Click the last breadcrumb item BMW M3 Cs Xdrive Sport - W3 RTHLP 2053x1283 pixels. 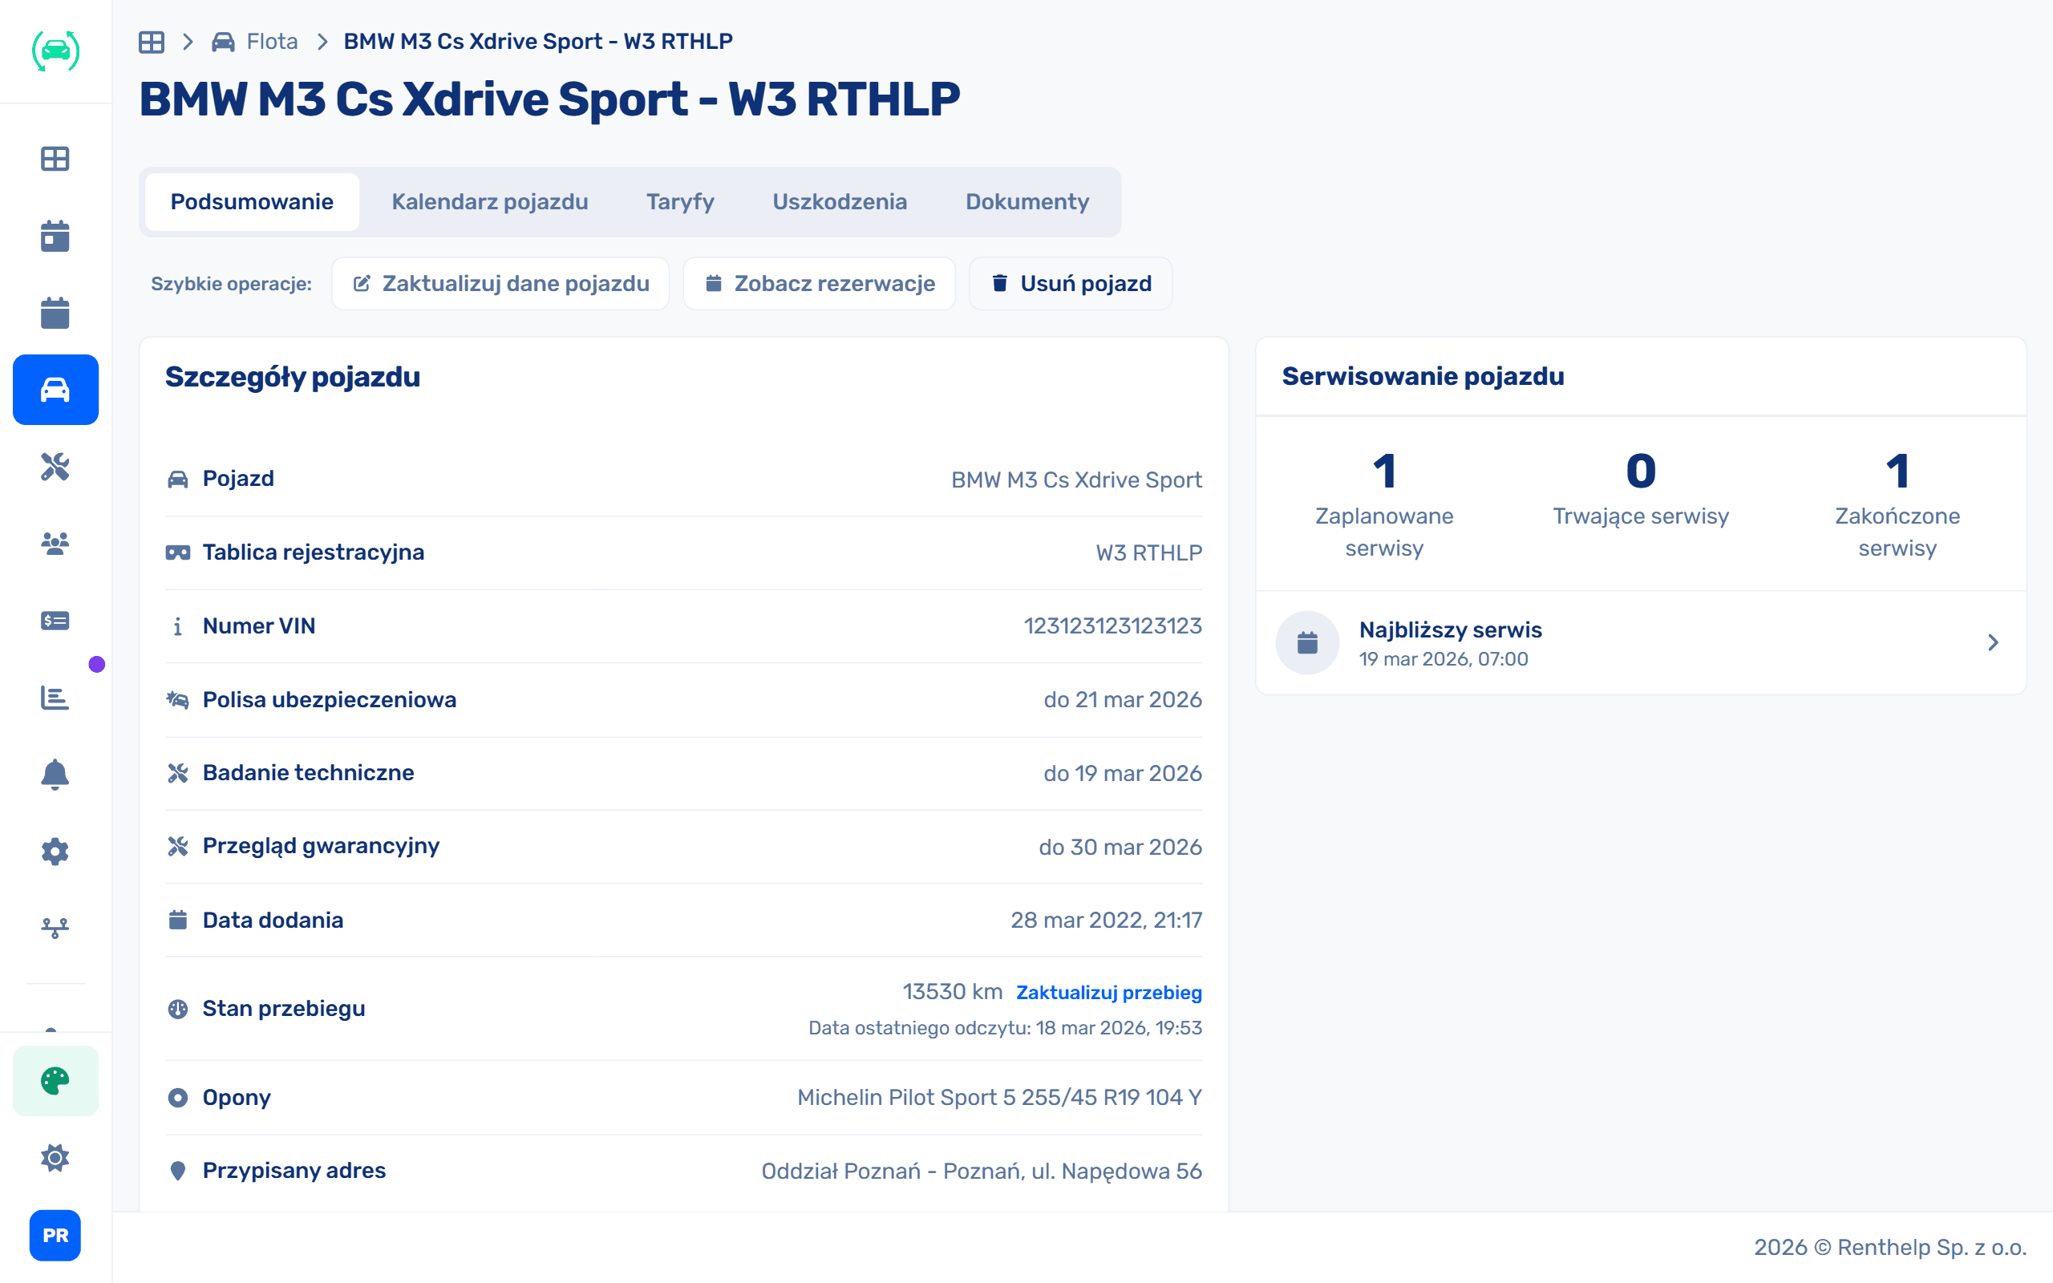coord(538,42)
